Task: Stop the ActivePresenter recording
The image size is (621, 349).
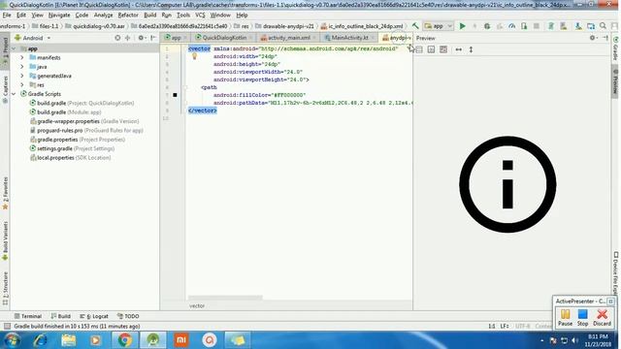Action: 582,318
